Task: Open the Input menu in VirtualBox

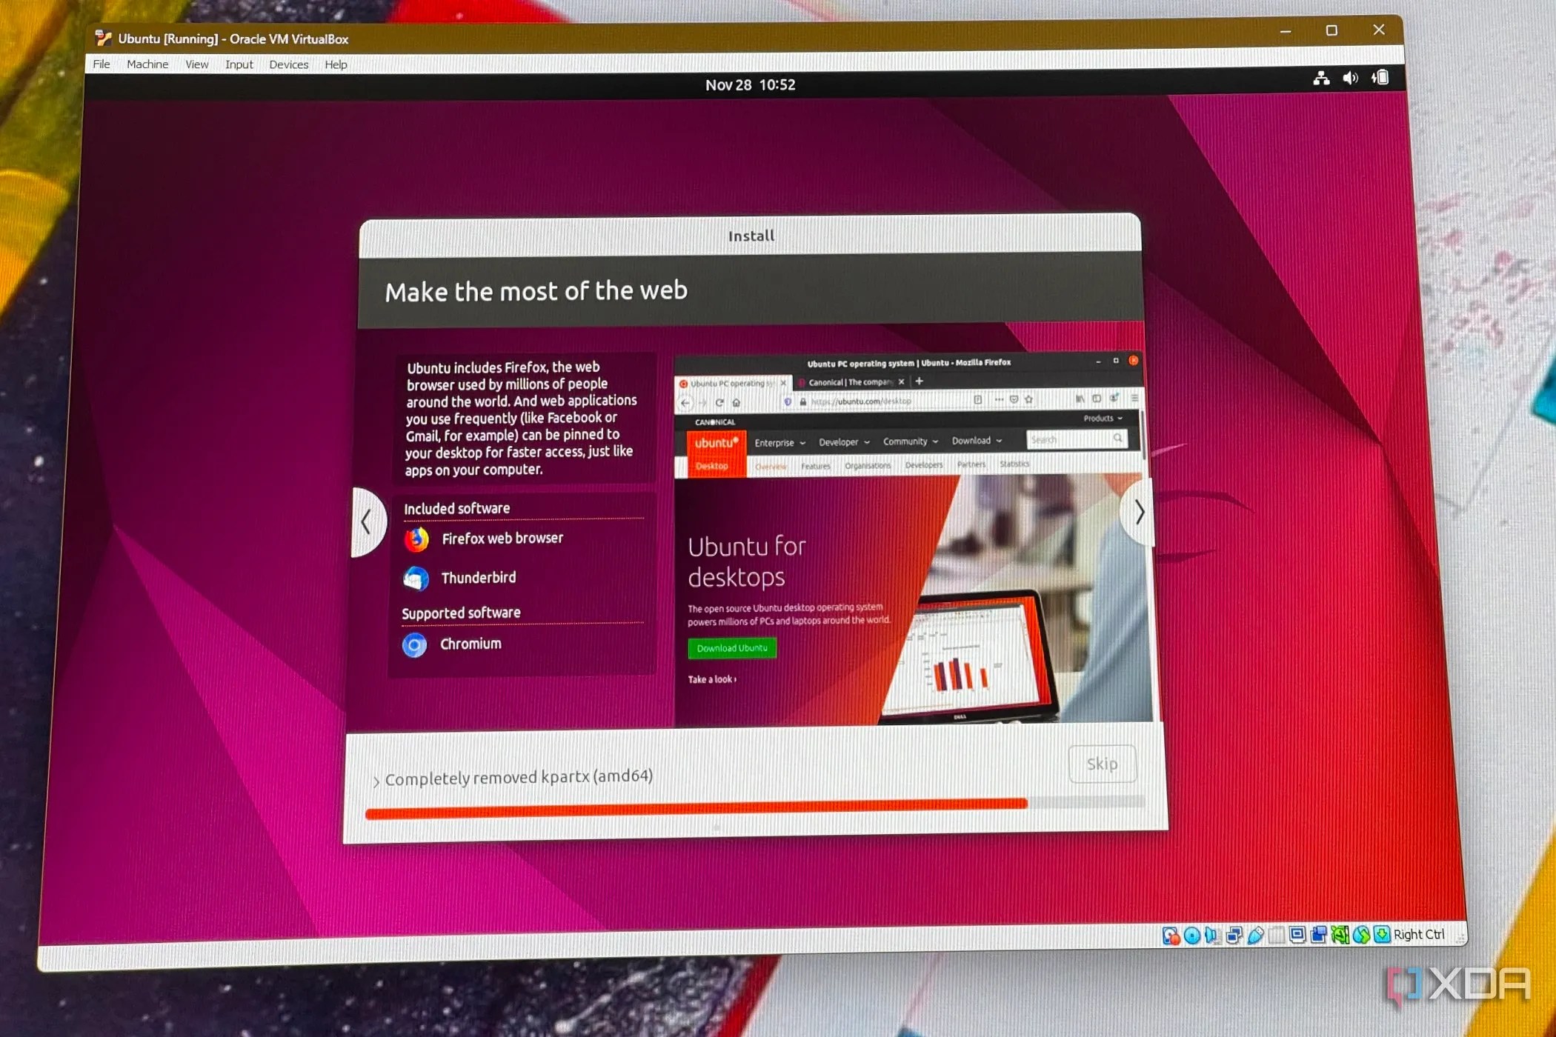Action: pyautogui.click(x=239, y=64)
